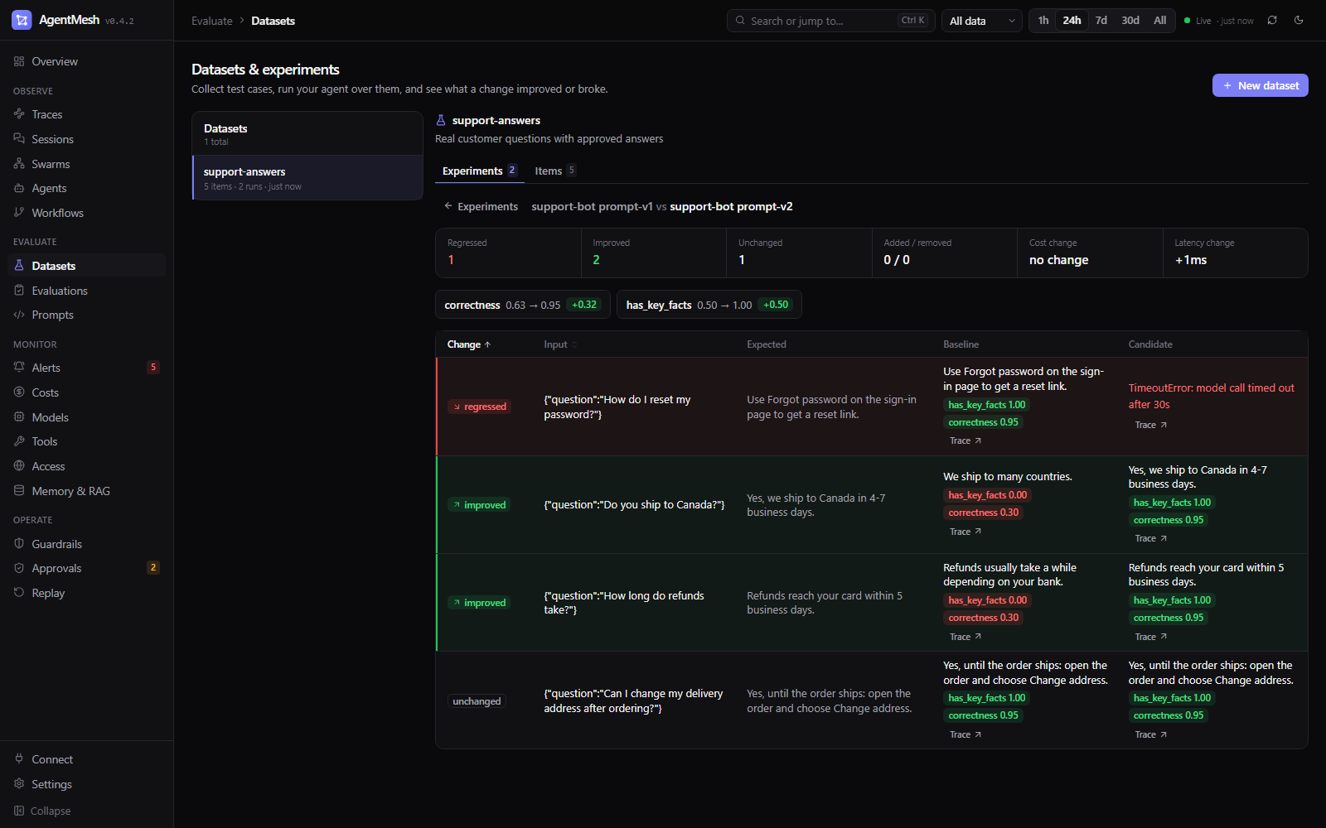The height and width of the screenshot is (828, 1326).
Task: Go to Access settings
Action: [86, 466]
